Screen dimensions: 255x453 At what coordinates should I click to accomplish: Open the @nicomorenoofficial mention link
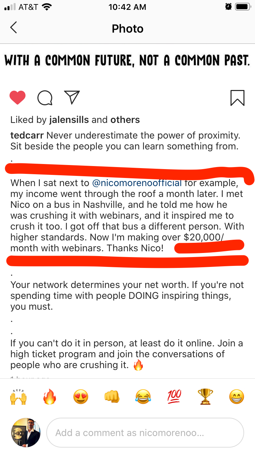[137, 183]
